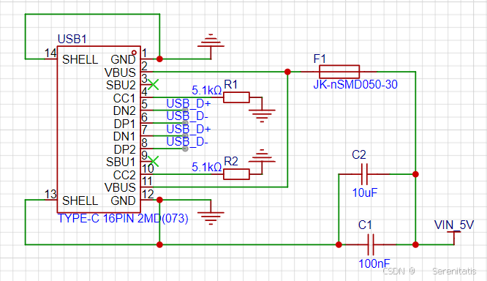The width and height of the screenshot is (487, 281).
Task: Click the junction dot at GND pin 12
Action: pyautogui.click(x=159, y=200)
